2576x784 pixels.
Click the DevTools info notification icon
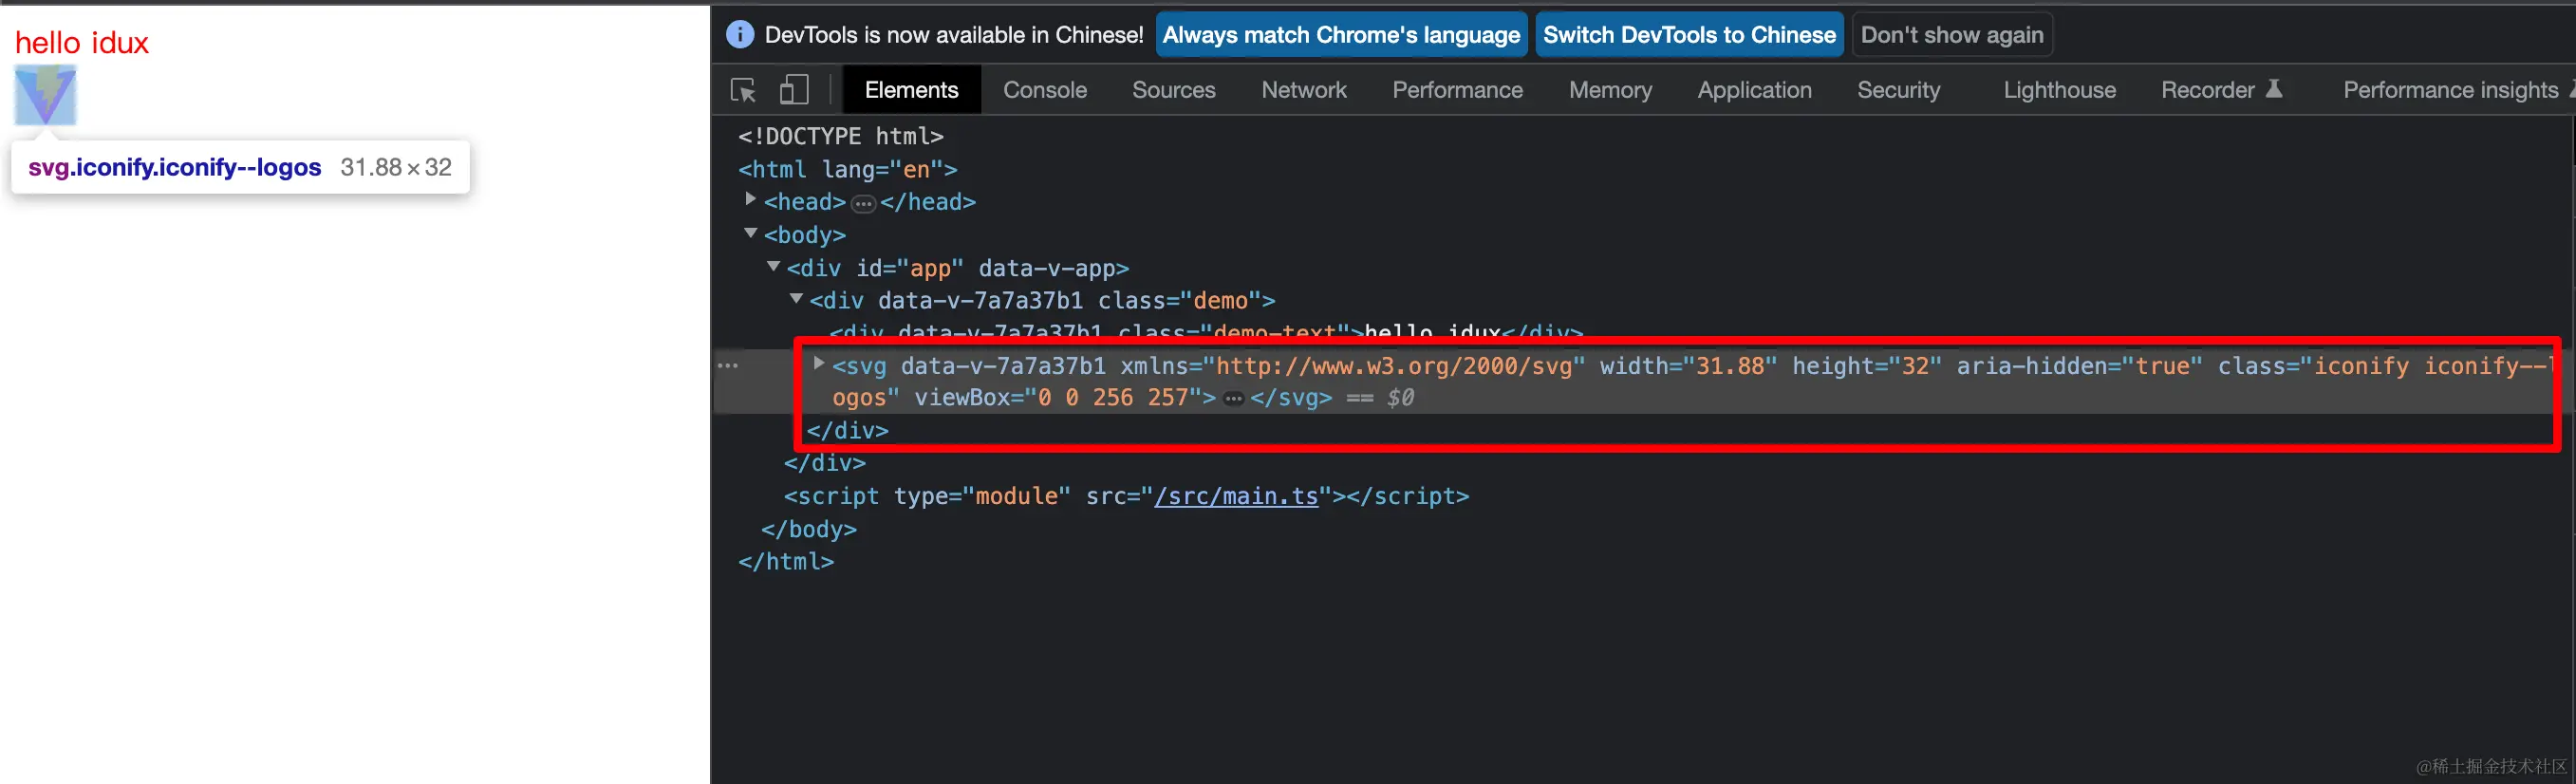[x=739, y=35]
